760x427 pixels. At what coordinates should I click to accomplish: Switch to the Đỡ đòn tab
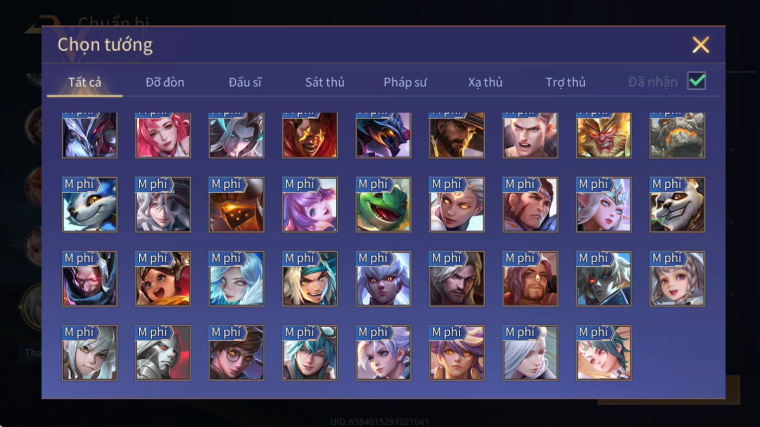tap(165, 82)
